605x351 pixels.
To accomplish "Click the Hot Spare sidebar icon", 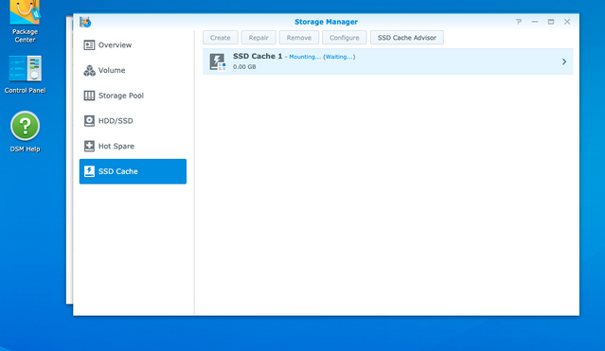I will [x=89, y=147].
